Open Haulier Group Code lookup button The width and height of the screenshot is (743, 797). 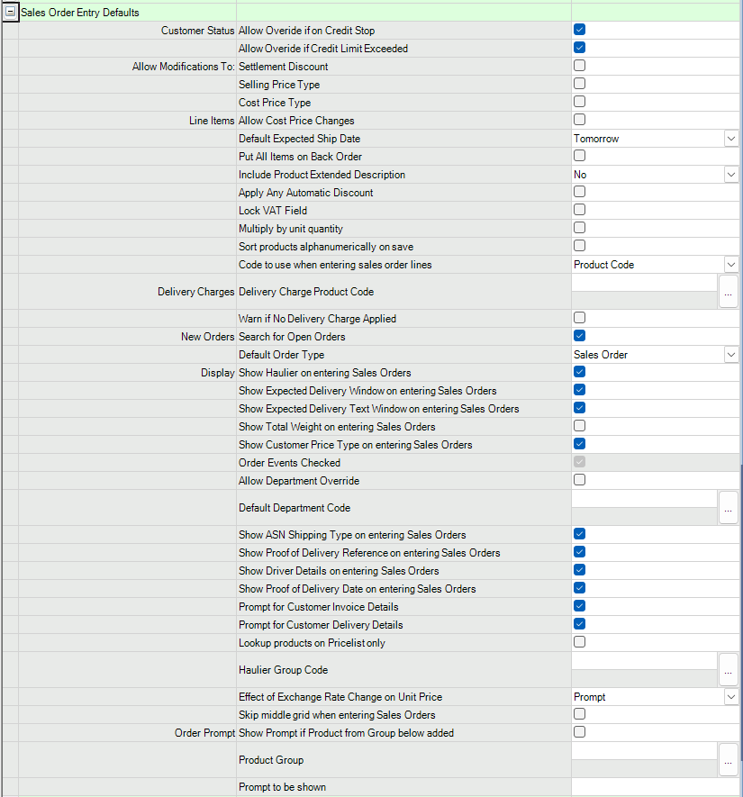[x=729, y=670]
